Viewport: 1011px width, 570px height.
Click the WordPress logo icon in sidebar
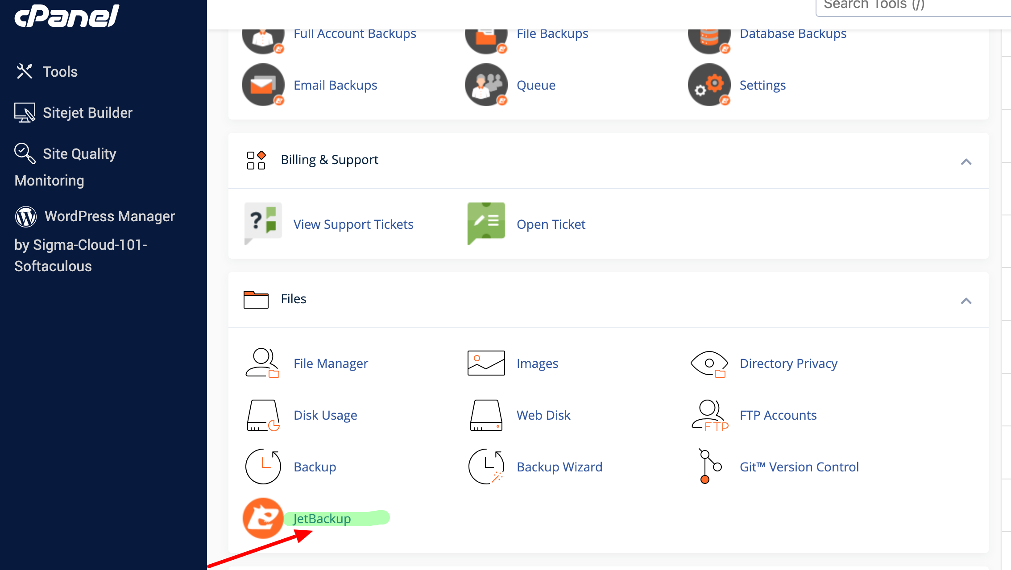click(x=26, y=217)
